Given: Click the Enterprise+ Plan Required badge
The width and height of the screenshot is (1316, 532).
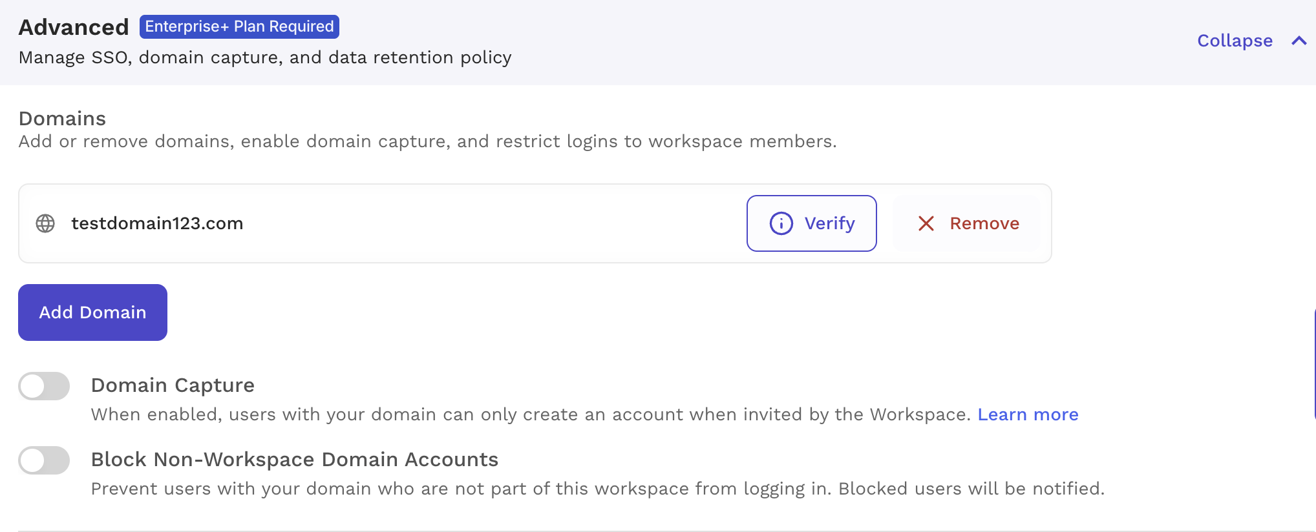Looking at the screenshot, I should tap(239, 26).
